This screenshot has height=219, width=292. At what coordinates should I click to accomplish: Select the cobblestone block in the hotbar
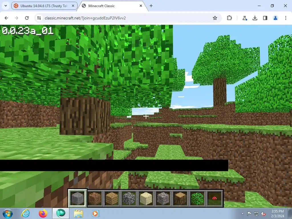tap(129, 198)
